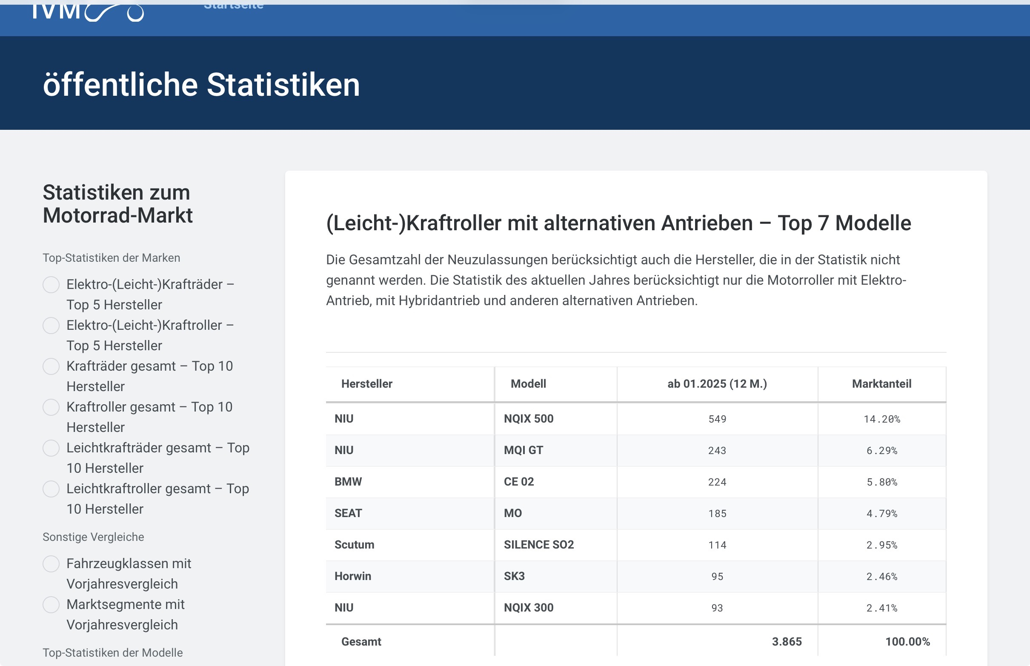Pick Marktsegmente mit Vorjahresvergleich radio button

tap(51, 605)
